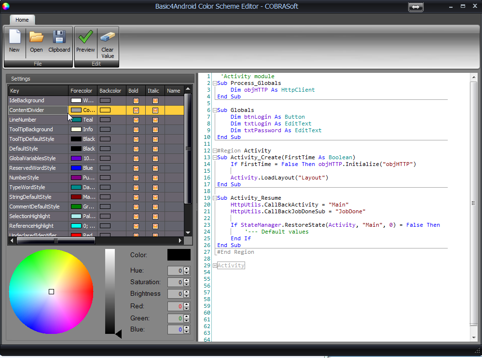Click the Clear Value eraser icon

pos(108,37)
